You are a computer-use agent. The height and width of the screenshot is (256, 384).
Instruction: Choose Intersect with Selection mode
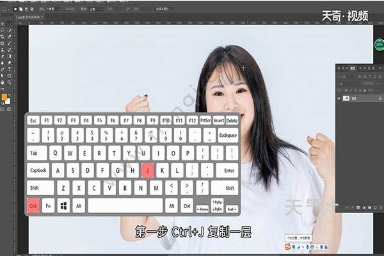pyautogui.click(x=32, y=9)
